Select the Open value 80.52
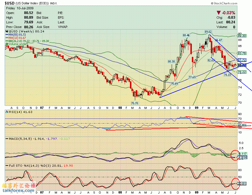The width and height of the screenshot is (252, 195). click(29, 13)
